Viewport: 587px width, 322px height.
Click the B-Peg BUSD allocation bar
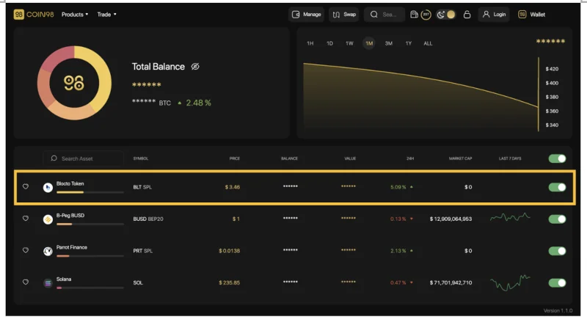[x=90, y=224]
